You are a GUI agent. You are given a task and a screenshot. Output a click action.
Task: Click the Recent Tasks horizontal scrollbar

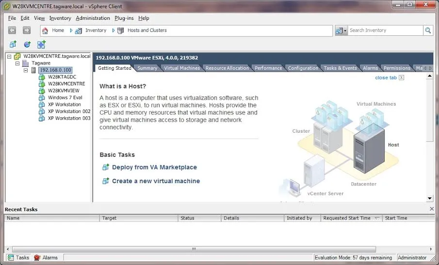pos(194,249)
